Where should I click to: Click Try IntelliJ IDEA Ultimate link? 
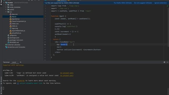click(123, 3)
